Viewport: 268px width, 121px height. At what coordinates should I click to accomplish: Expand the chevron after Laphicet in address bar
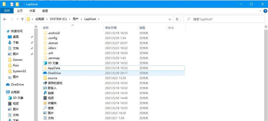click(x=99, y=19)
